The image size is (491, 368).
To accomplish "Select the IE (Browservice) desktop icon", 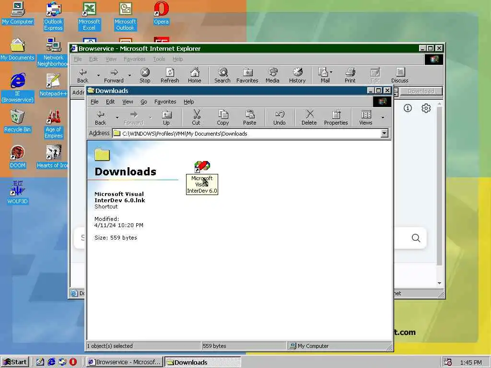I will click(18, 88).
